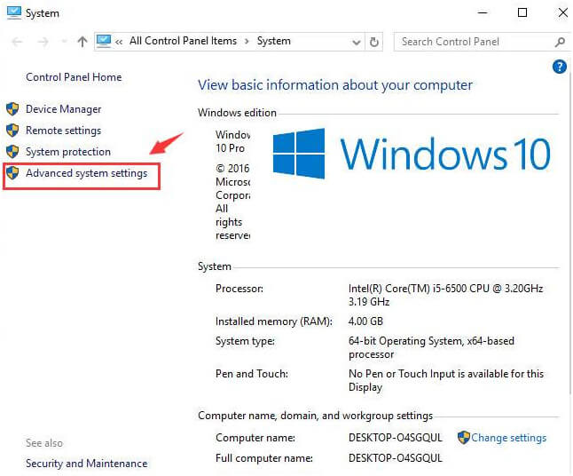The width and height of the screenshot is (573, 476).
Task: Click the shield icon beside System protection
Action: (x=12, y=152)
